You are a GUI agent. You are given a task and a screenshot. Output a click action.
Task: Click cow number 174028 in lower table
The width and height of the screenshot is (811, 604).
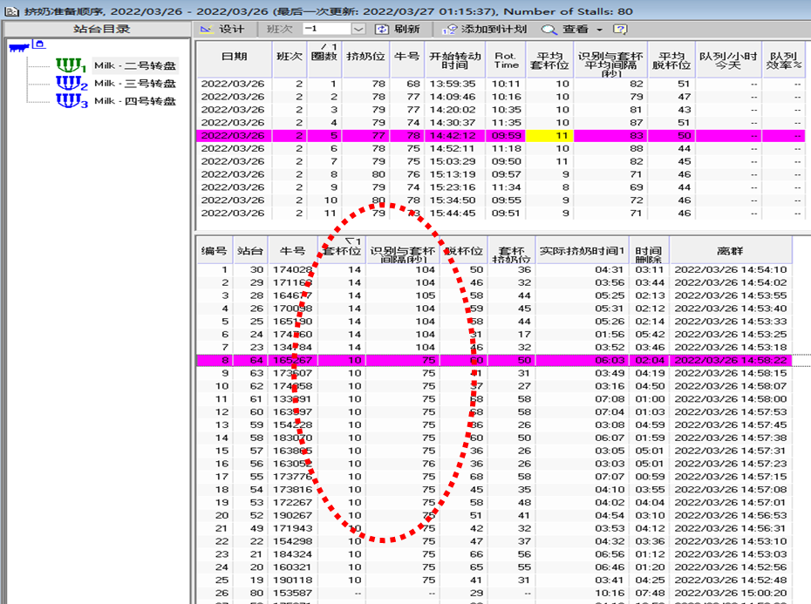click(x=293, y=269)
